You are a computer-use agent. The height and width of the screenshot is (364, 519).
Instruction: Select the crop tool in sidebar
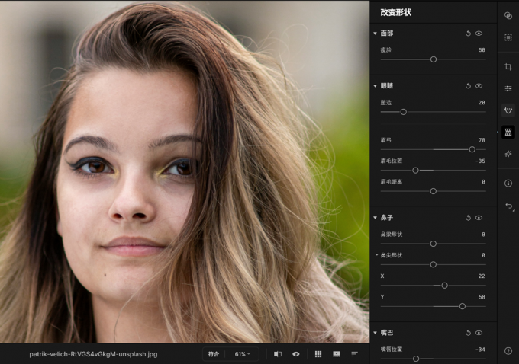pyautogui.click(x=508, y=67)
